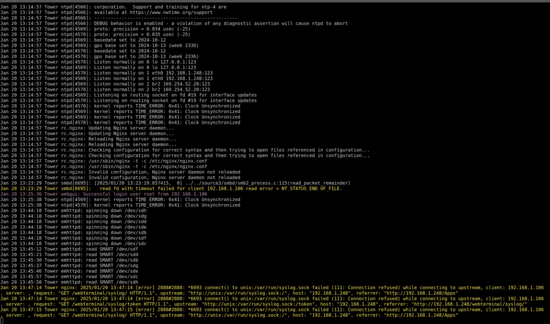Click ntpd[4569] 'gps base set' line
This screenshot has width=550, height=324.
click(99, 45)
